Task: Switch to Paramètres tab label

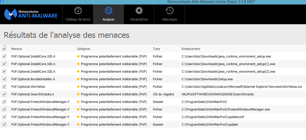Action: click(x=139, y=19)
